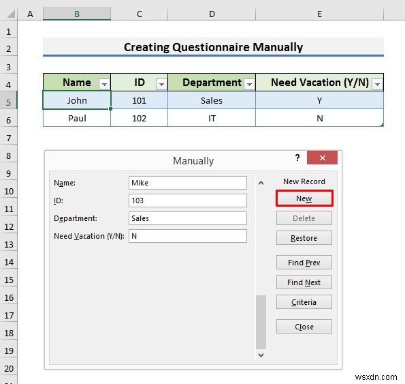Select column D header
The width and height of the screenshot is (405, 384).
point(212,14)
